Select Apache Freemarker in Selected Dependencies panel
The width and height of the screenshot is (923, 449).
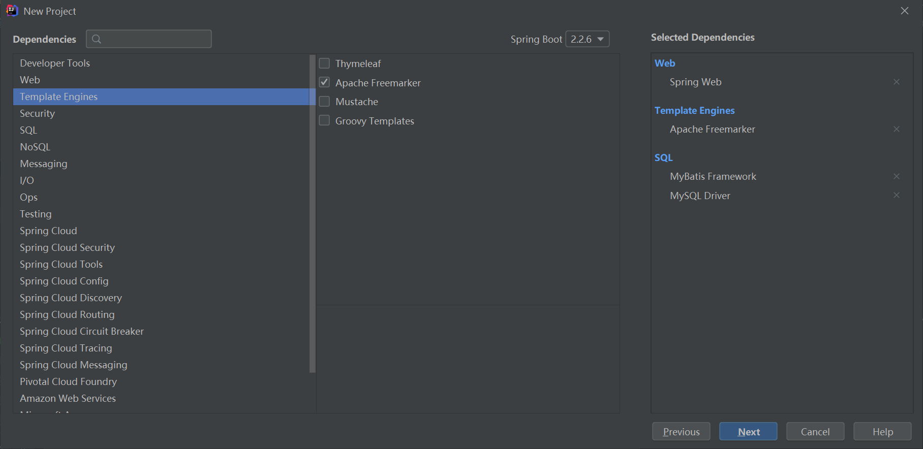click(x=712, y=129)
